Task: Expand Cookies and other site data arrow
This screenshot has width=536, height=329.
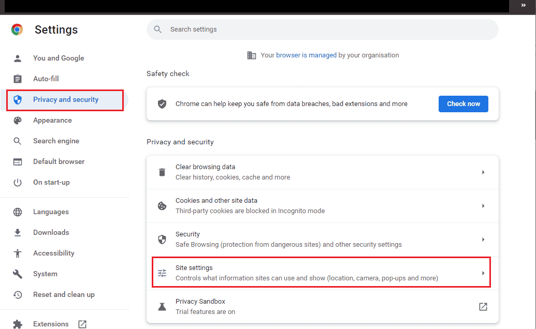Action: [483, 206]
